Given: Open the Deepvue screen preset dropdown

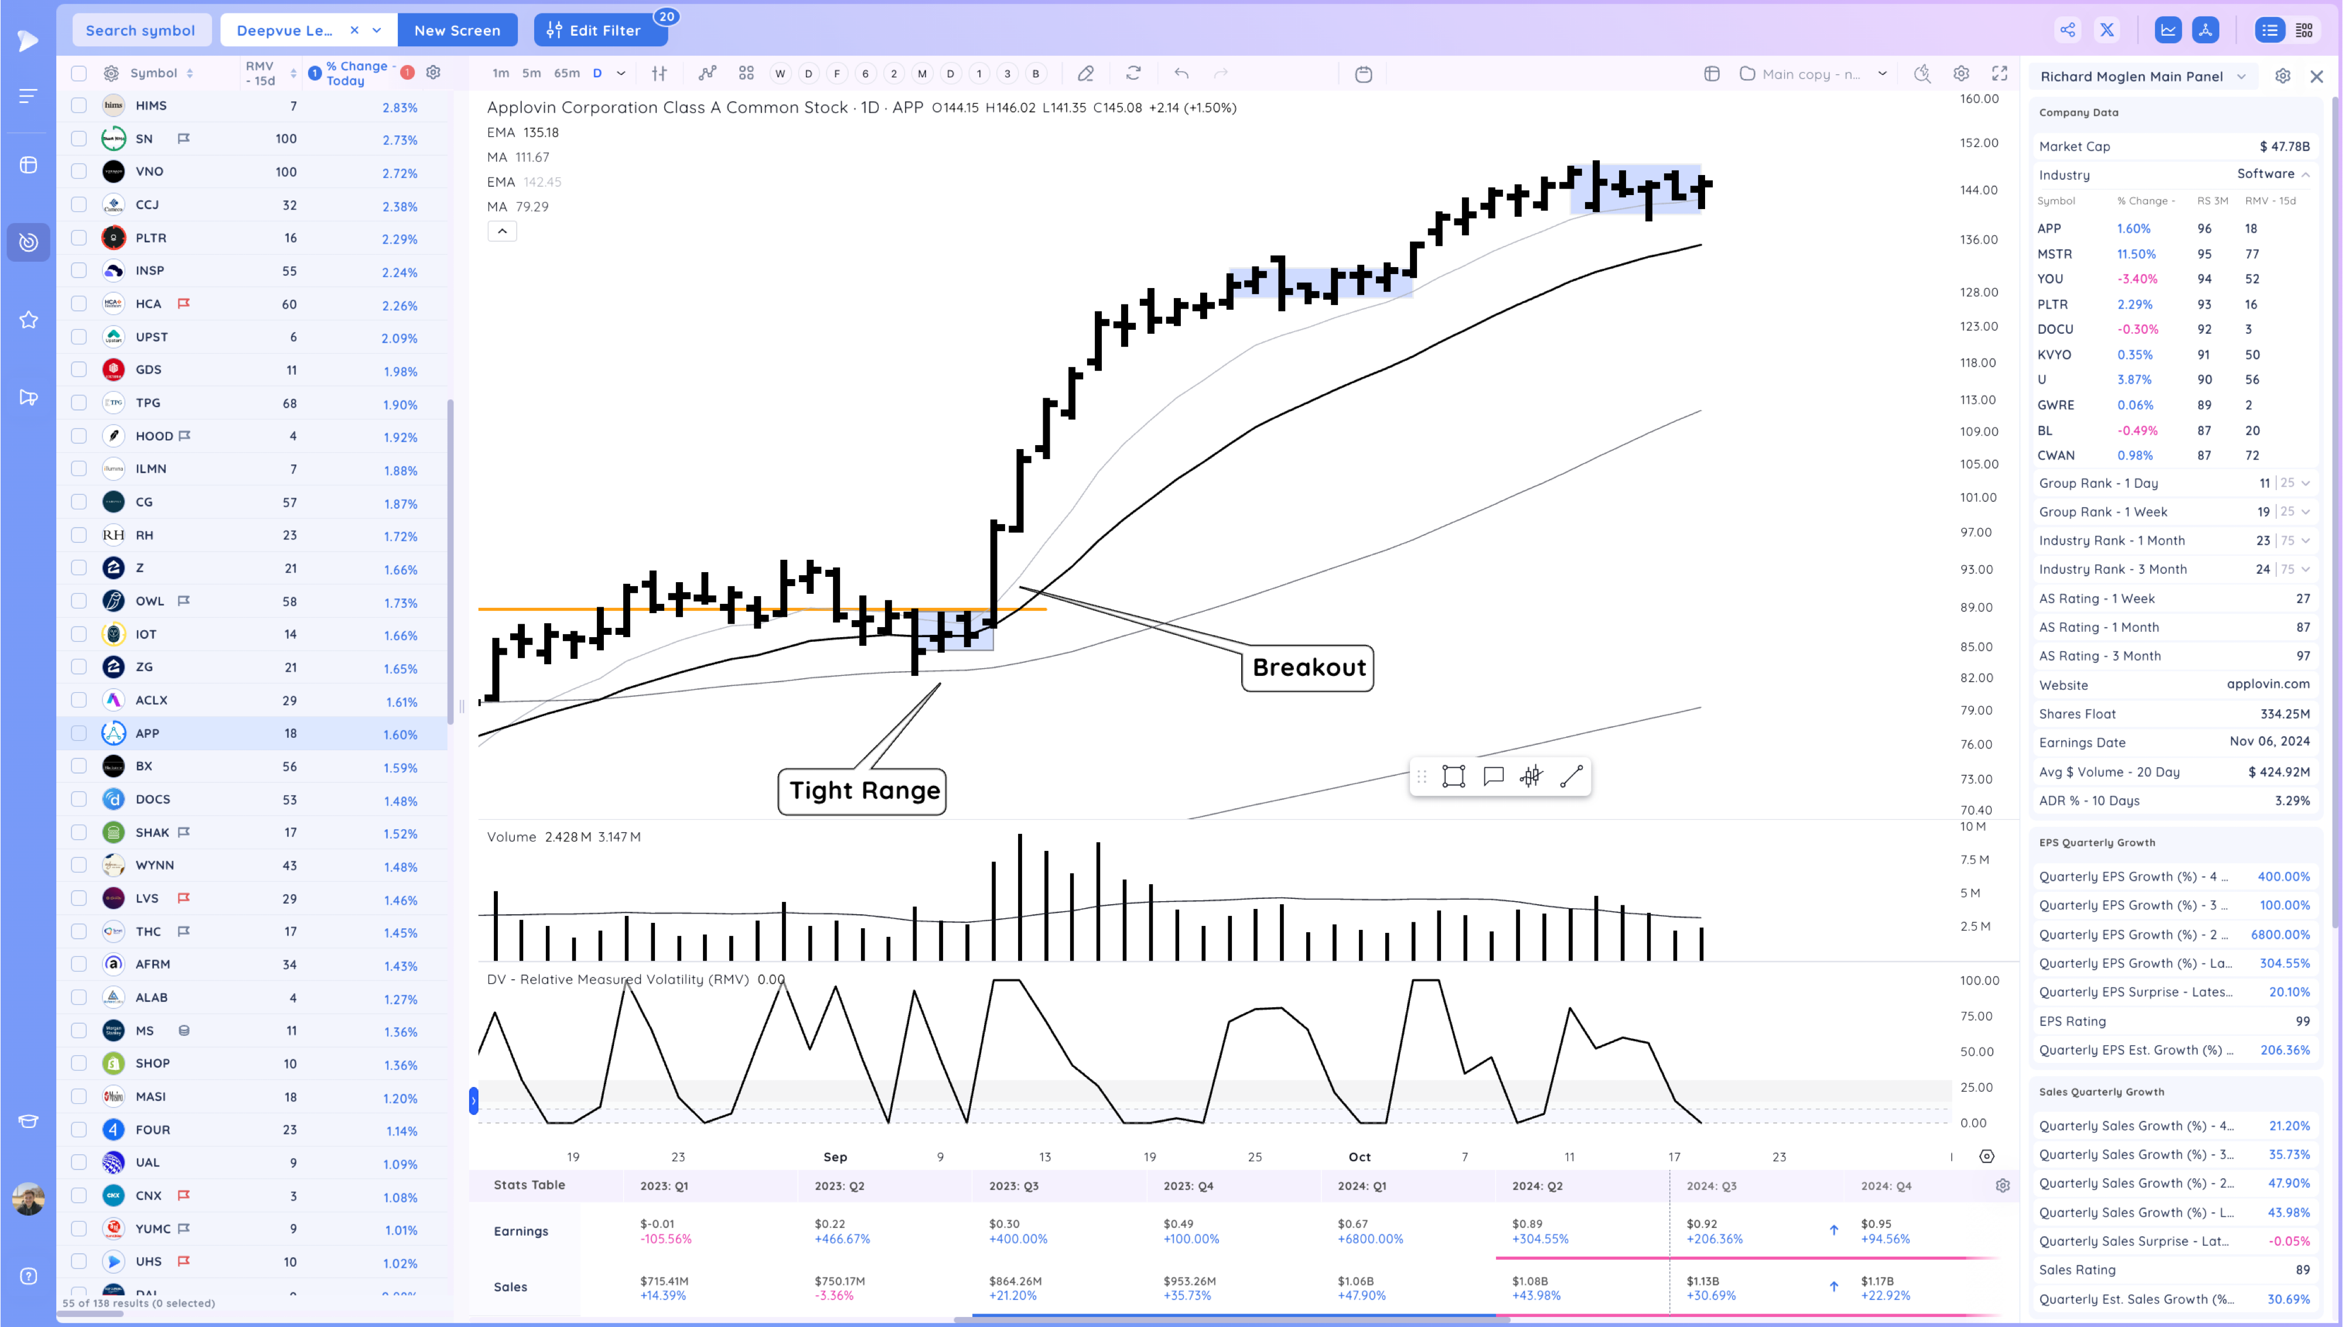Looking at the screenshot, I should coord(377,30).
